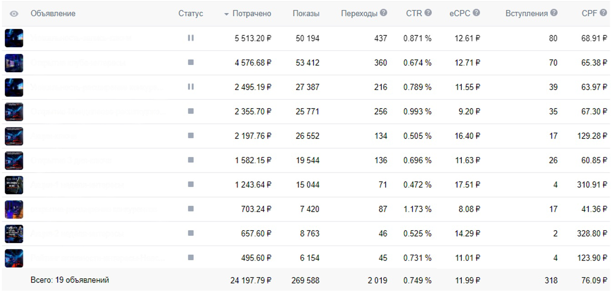
Task: Open thumbnail of the 703.24 ₽ ad
Action: pyautogui.click(x=14, y=209)
